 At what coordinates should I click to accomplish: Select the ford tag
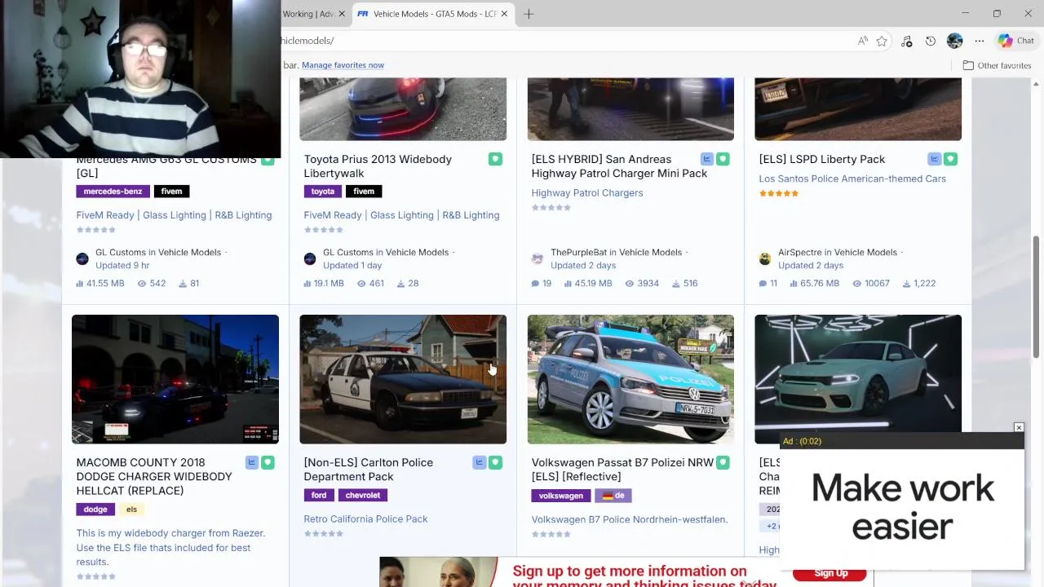(319, 496)
